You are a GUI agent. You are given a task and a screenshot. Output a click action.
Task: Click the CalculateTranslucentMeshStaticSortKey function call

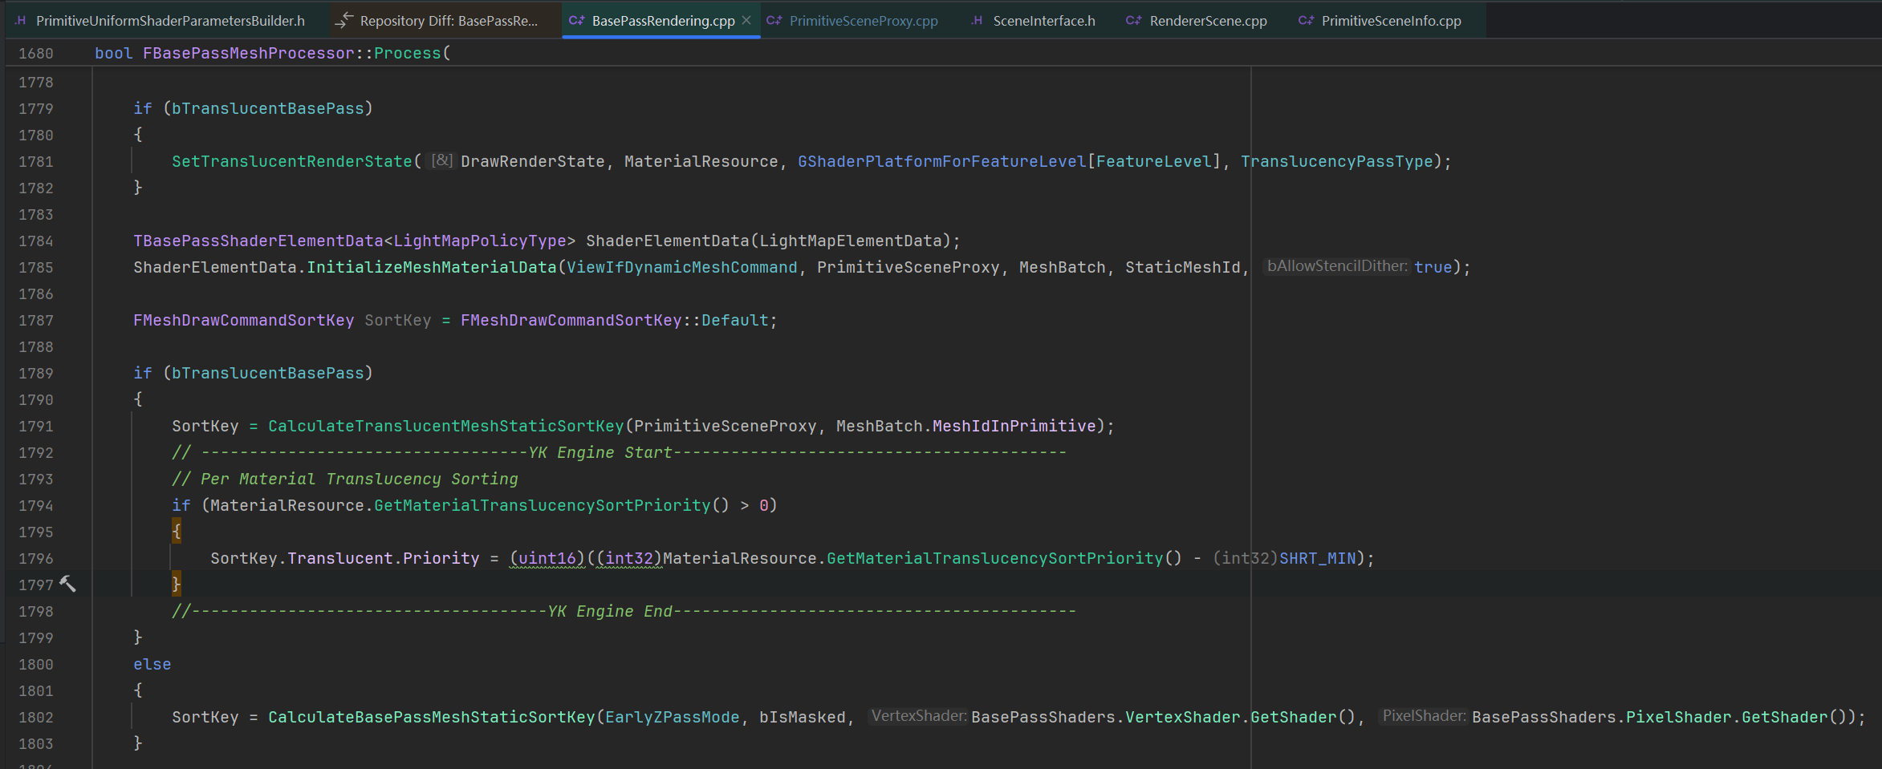(445, 426)
